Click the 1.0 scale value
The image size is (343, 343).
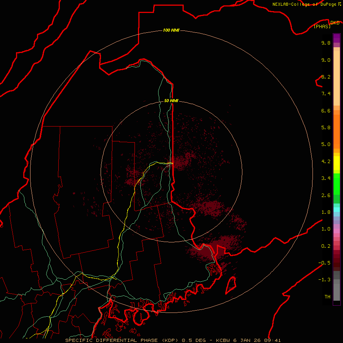(x=326, y=229)
